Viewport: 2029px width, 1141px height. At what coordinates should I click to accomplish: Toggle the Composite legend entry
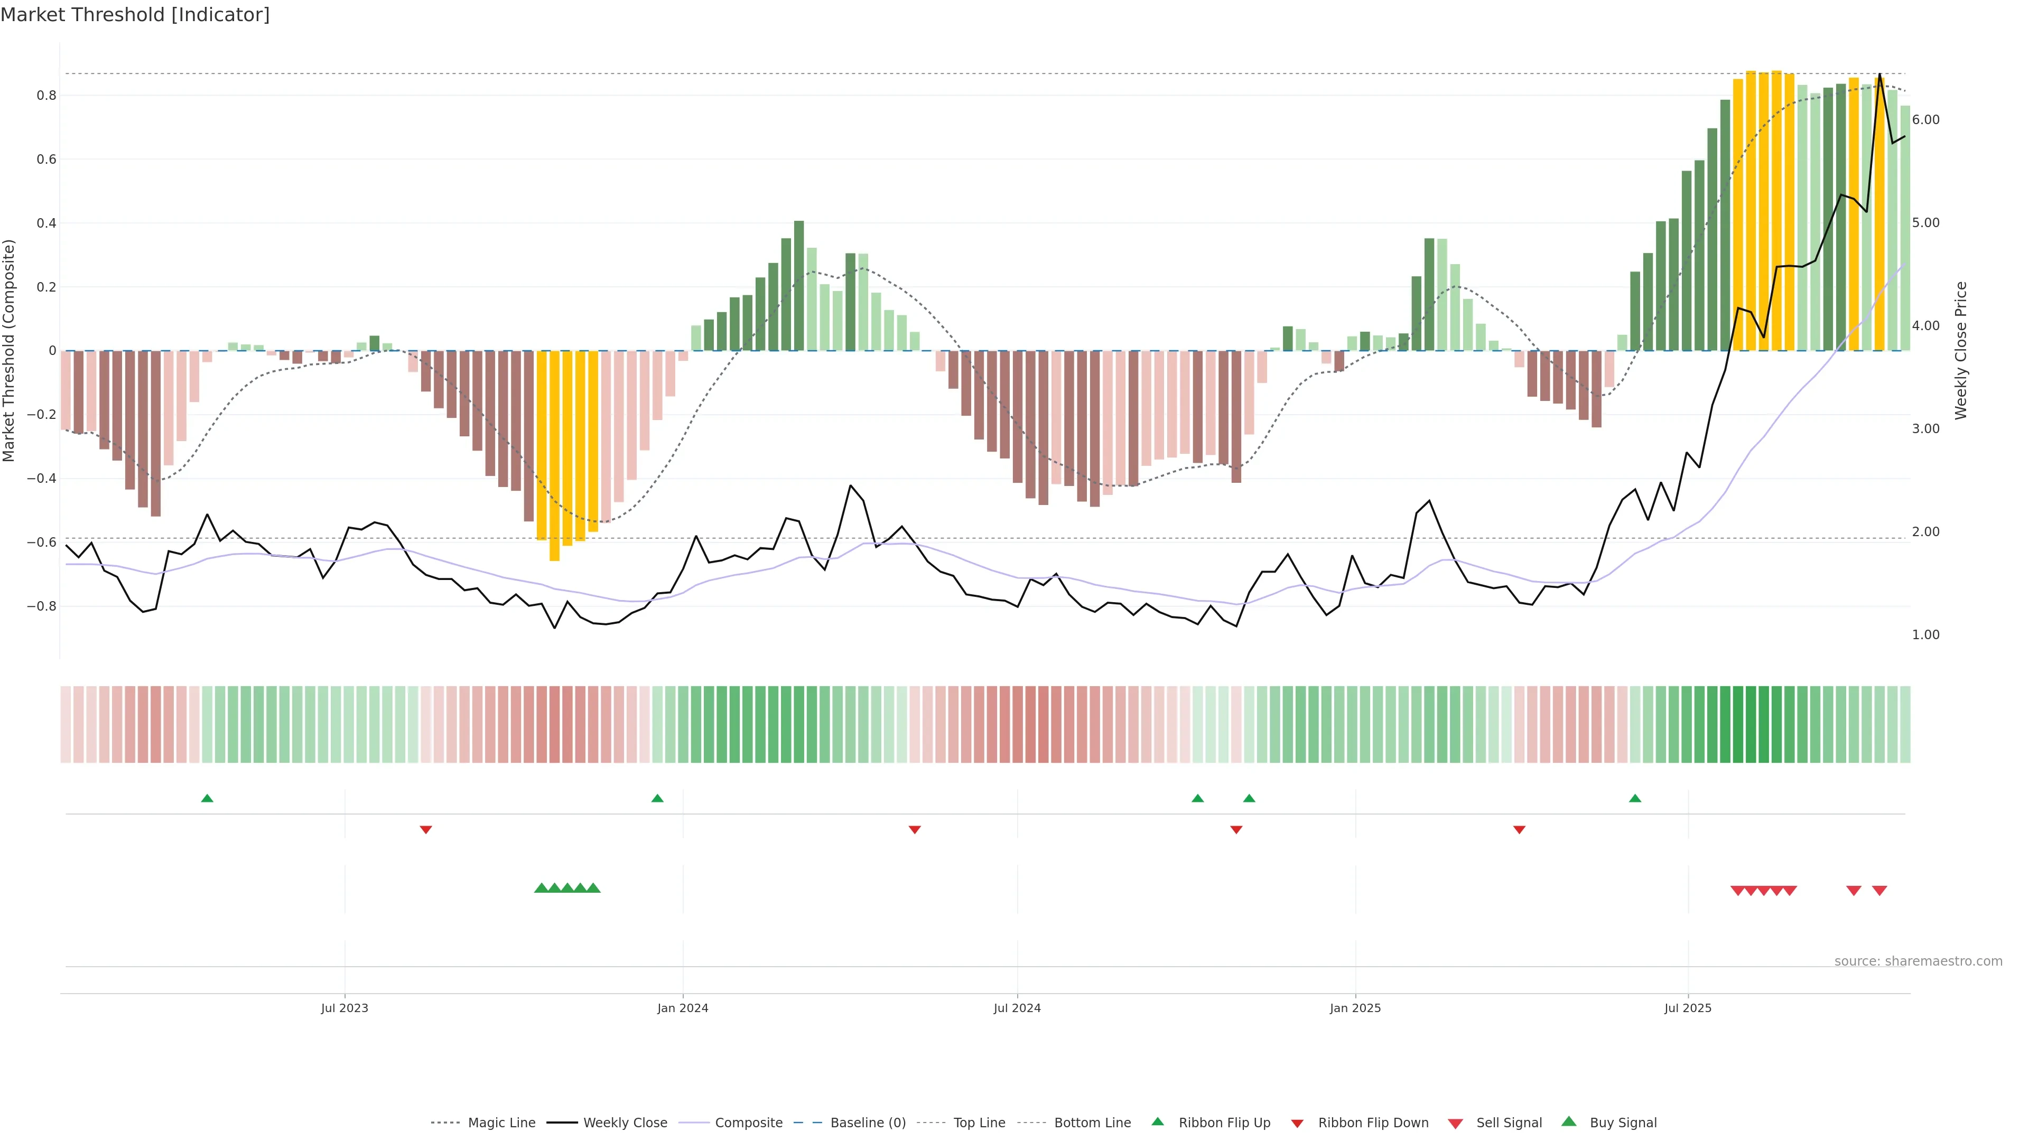coord(748,1122)
